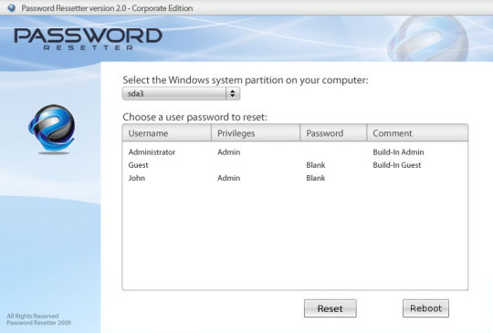Image resolution: width=493 pixels, height=333 pixels.
Task: Click the Reboot button
Action: tap(425, 308)
